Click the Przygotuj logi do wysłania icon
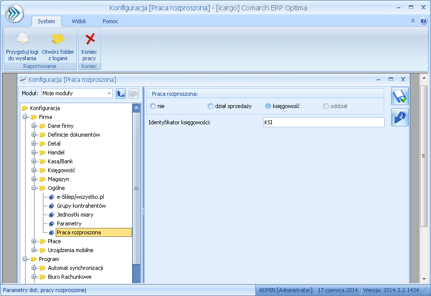The height and width of the screenshot is (296, 431). (x=22, y=39)
